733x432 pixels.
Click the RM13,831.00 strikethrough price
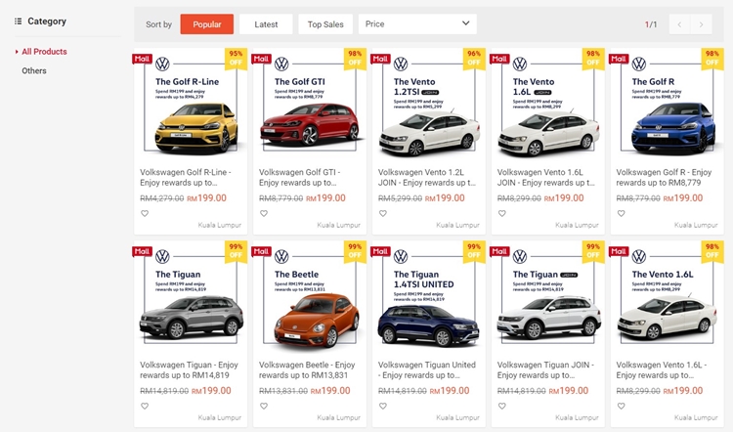tap(283, 391)
